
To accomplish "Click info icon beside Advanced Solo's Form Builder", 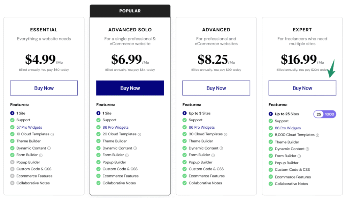I will click(127, 155).
